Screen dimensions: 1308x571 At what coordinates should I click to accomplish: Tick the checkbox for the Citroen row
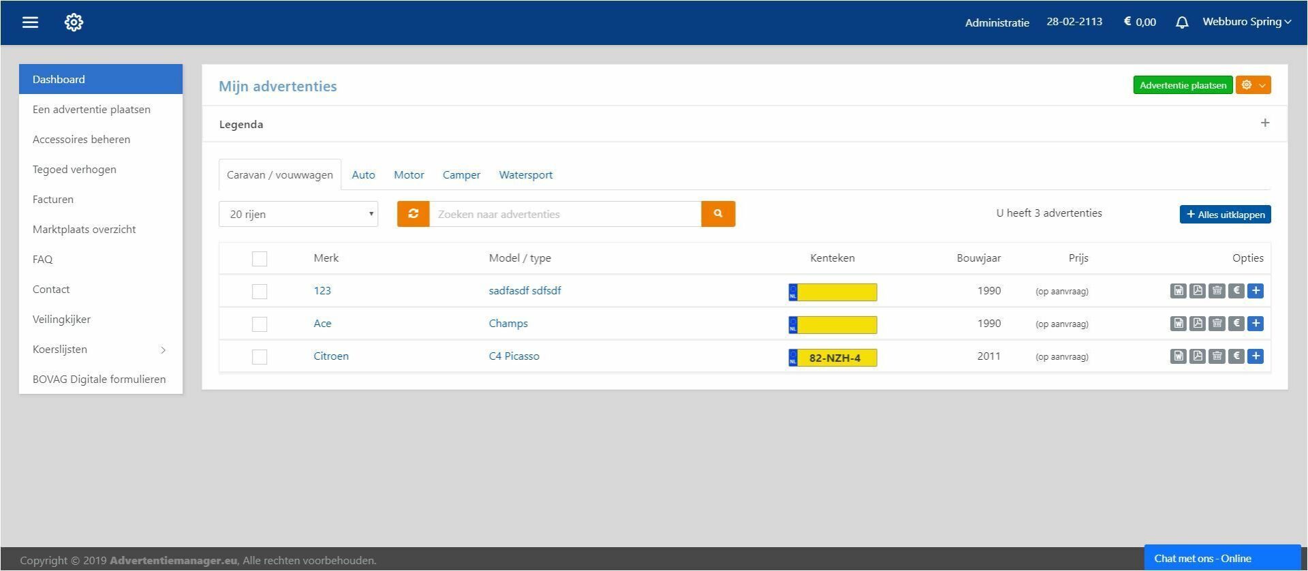[x=260, y=357]
